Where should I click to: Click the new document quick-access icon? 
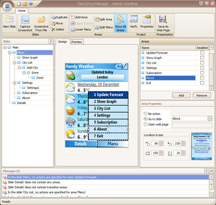click(19, 4)
